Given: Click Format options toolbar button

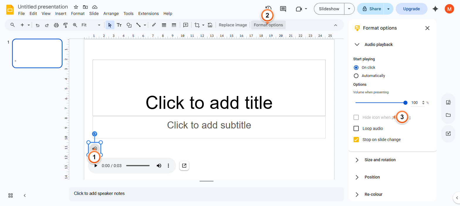Looking at the screenshot, I should (x=268, y=25).
